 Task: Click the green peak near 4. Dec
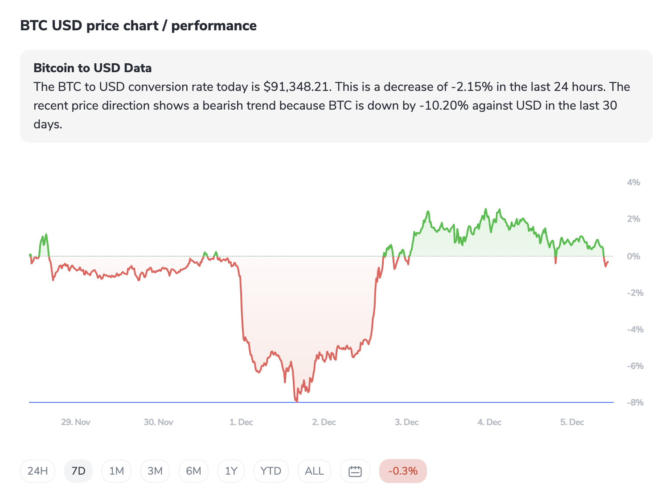click(x=486, y=209)
